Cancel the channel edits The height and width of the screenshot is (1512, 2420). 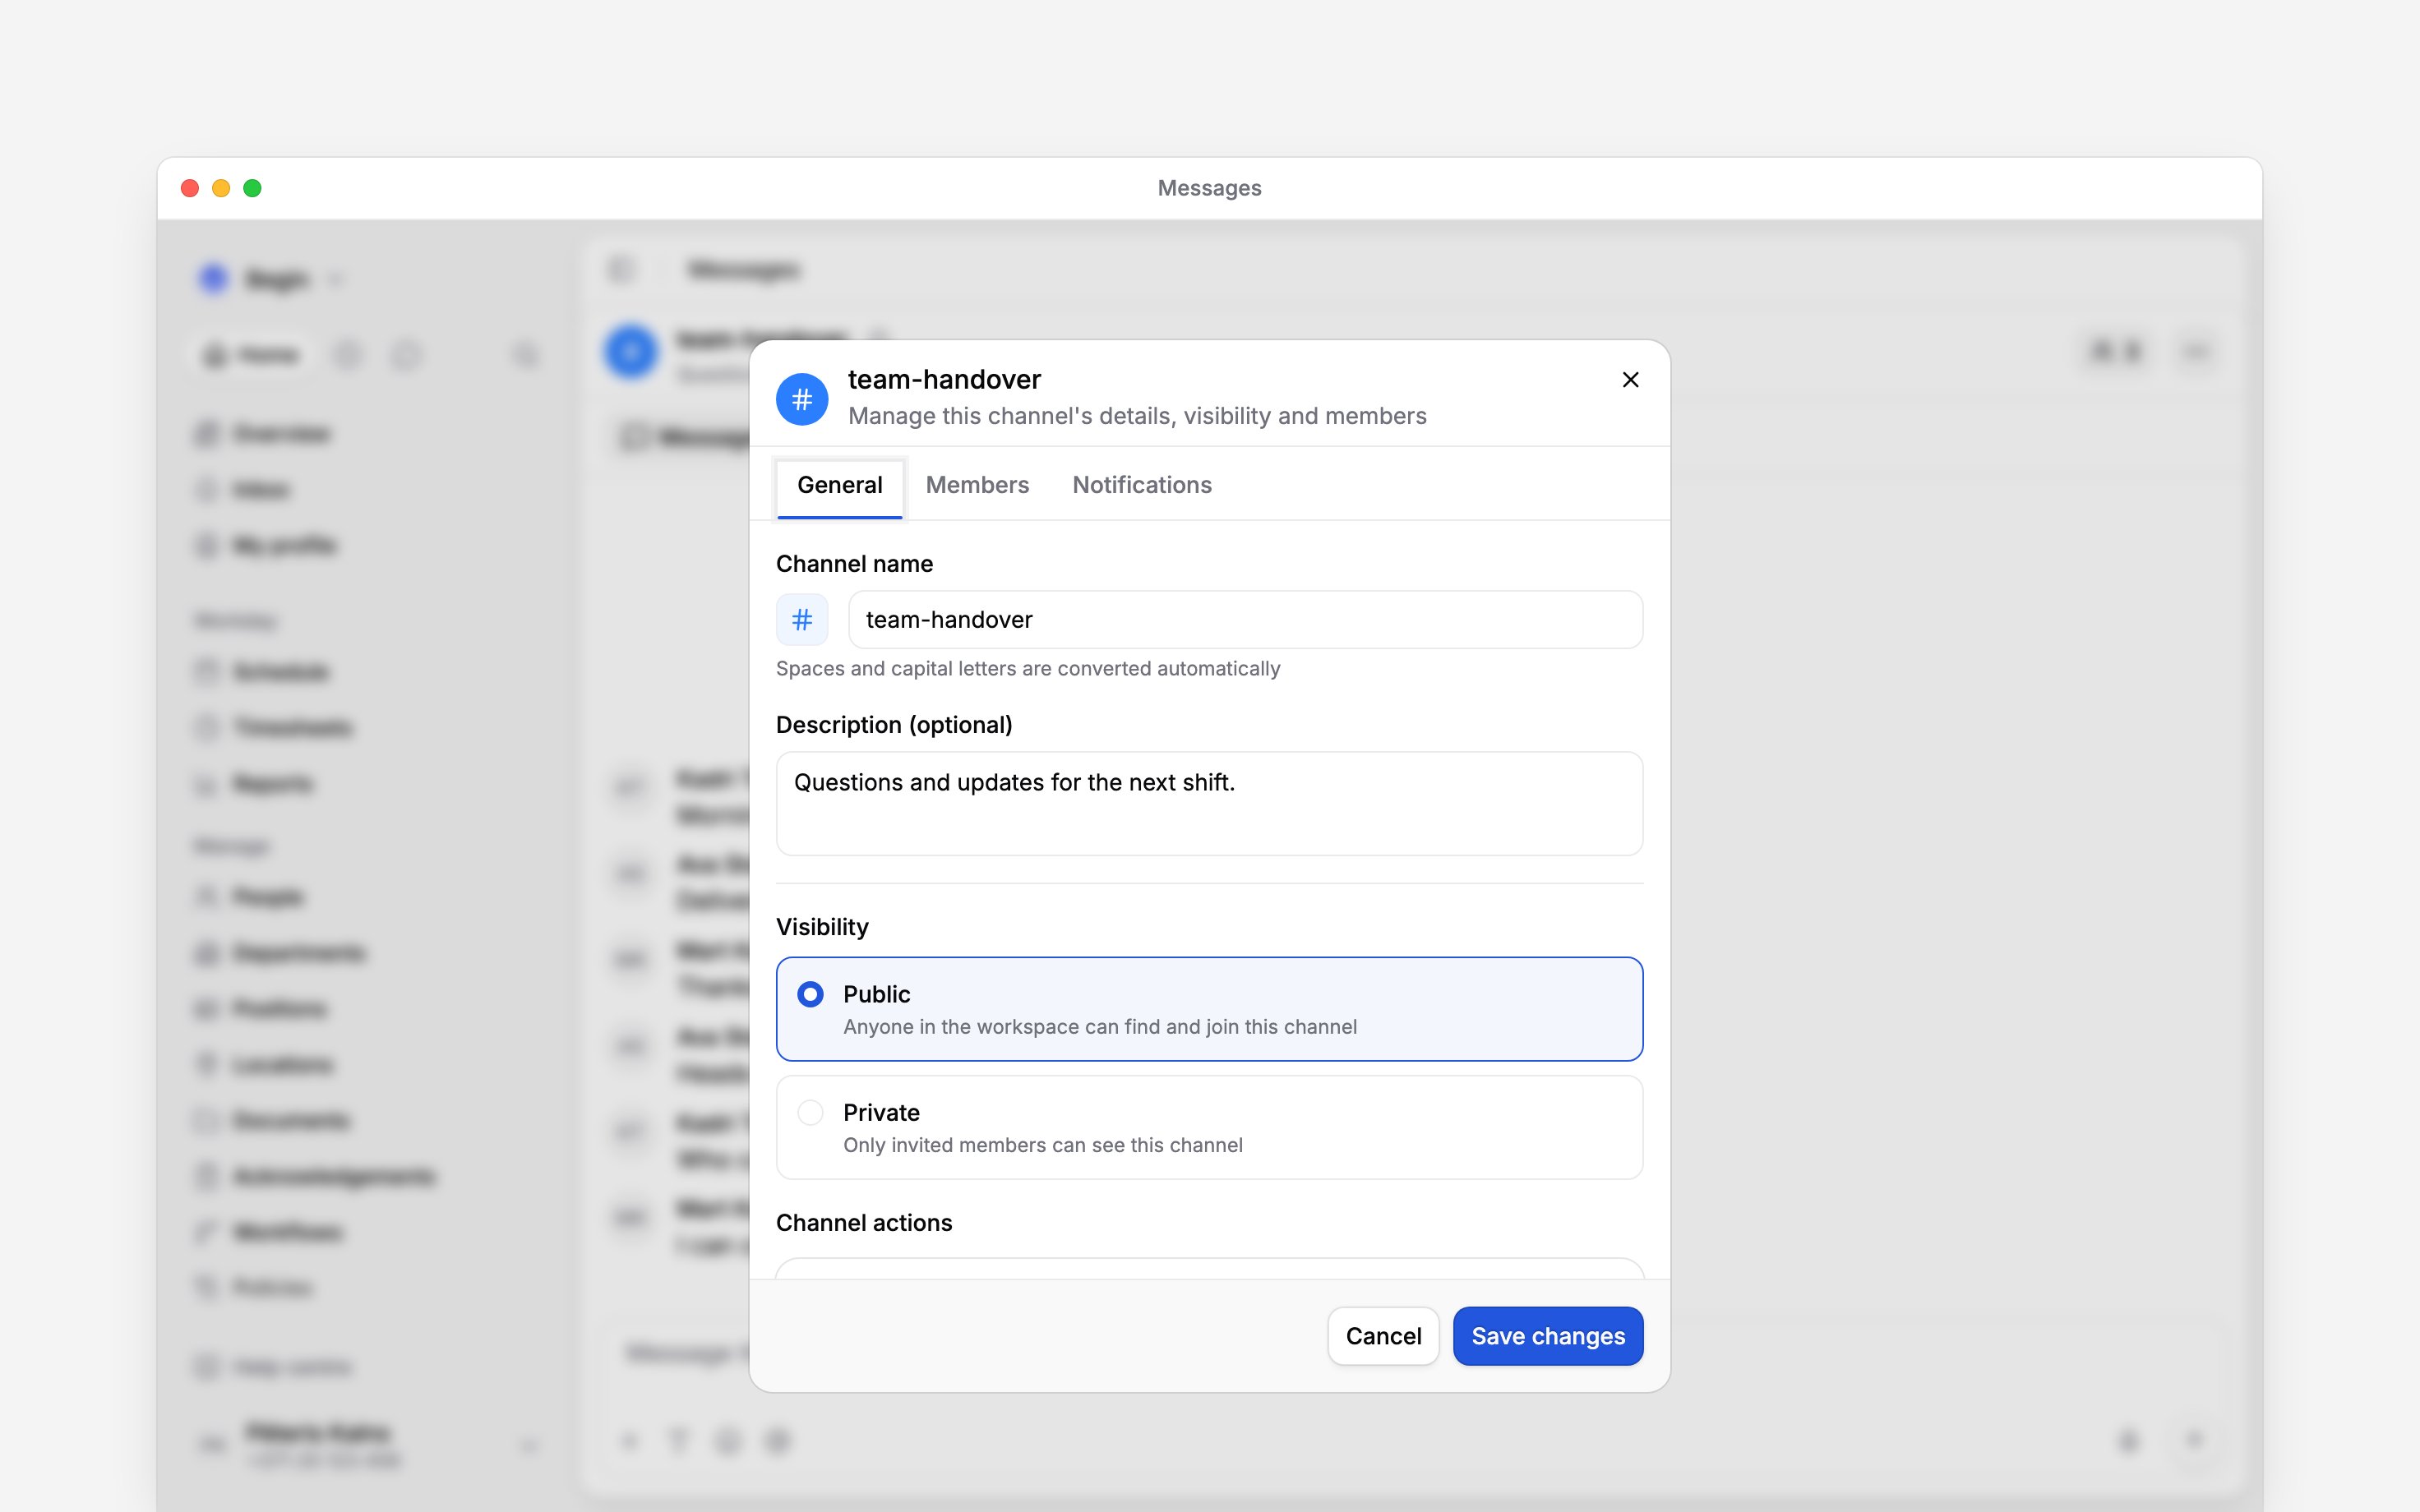click(1383, 1336)
